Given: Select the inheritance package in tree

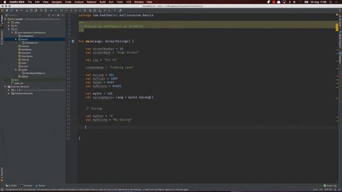Looking at the screenshot, I should pos(26,57).
